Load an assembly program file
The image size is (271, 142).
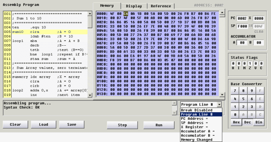43,124
